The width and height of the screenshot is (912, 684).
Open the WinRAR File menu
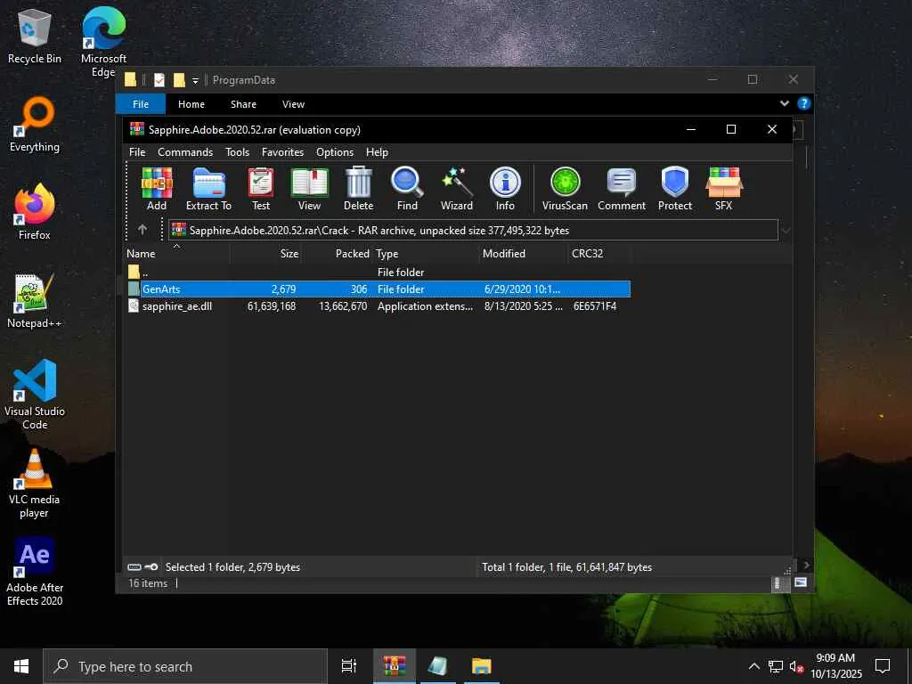(137, 151)
